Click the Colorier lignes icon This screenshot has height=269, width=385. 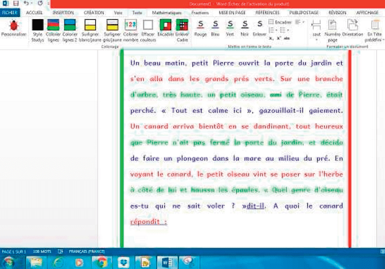coord(53,25)
